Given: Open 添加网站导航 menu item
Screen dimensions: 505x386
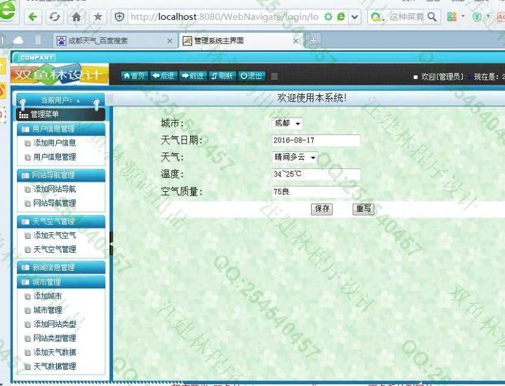Looking at the screenshot, I should tap(54, 189).
